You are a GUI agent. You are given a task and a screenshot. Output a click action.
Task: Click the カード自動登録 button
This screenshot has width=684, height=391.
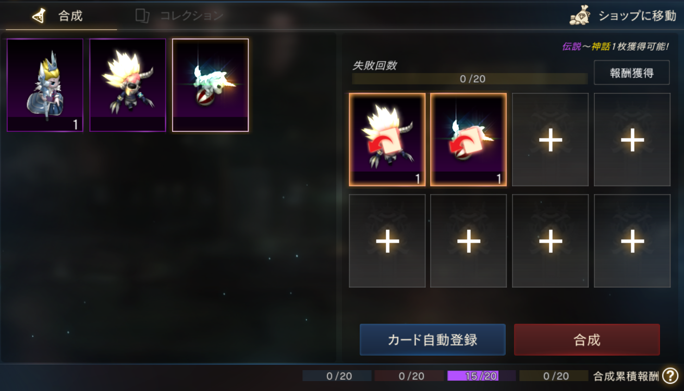click(x=433, y=340)
